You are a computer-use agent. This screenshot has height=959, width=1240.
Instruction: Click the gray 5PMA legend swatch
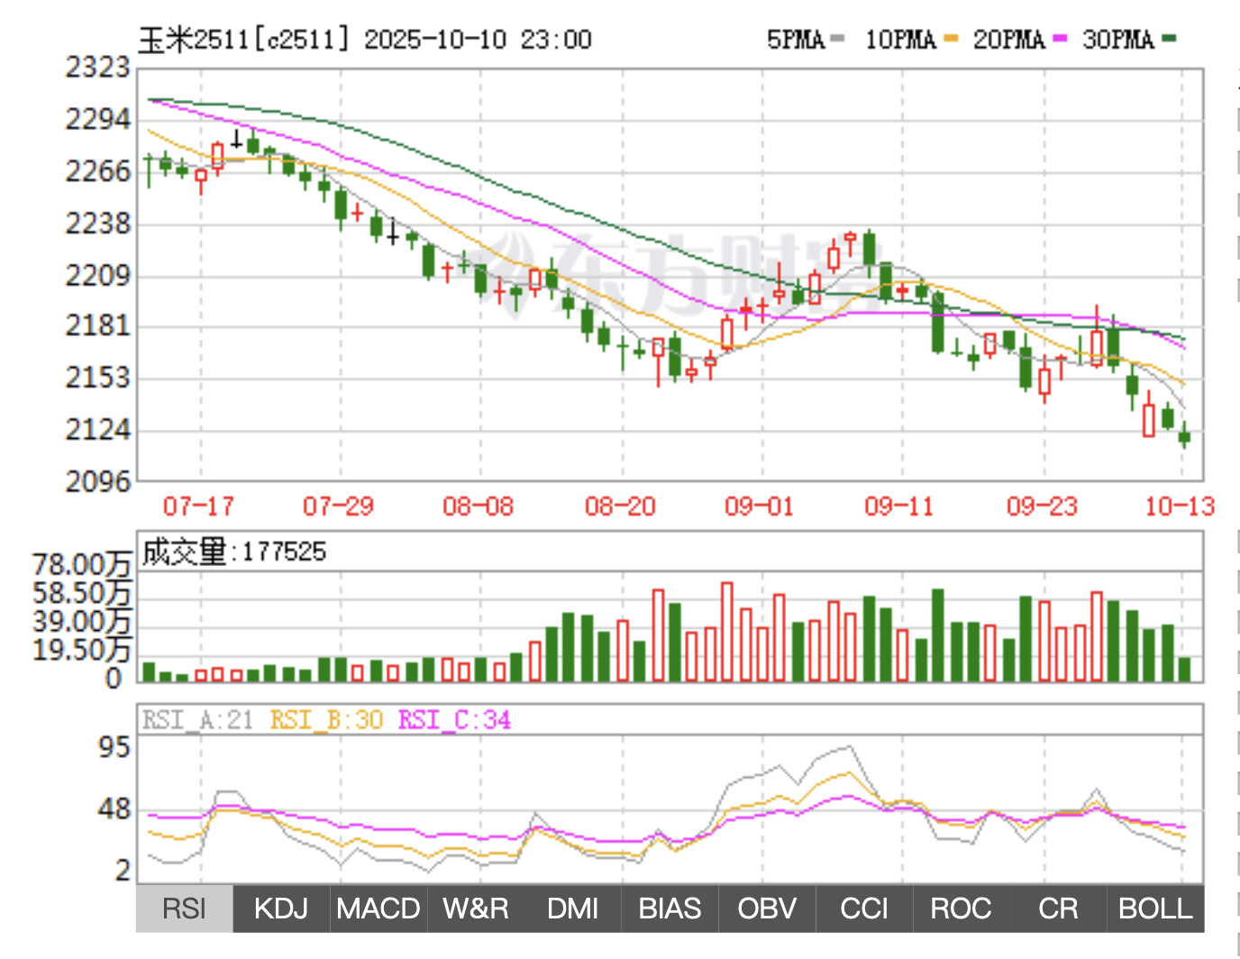837,39
